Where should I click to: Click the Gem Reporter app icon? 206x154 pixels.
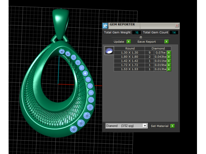click(x=105, y=26)
